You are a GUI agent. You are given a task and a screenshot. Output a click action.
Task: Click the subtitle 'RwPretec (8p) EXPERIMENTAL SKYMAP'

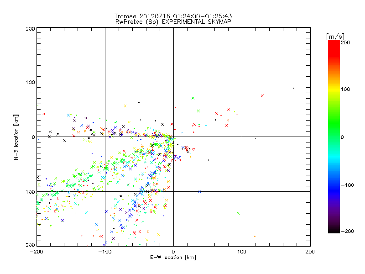pyautogui.click(x=173, y=22)
